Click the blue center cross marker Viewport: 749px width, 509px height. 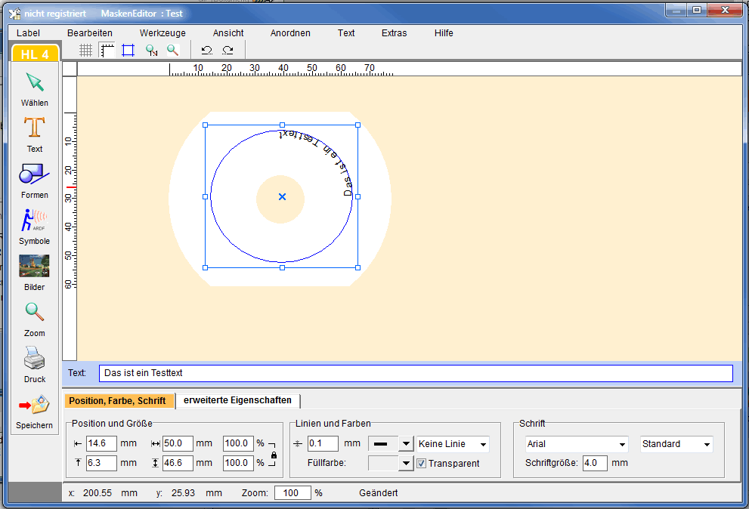pos(283,196)
